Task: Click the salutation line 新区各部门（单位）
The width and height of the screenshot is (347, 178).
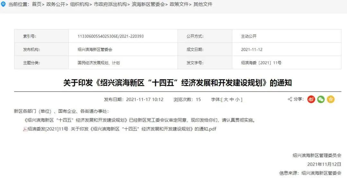Action: 61,111
